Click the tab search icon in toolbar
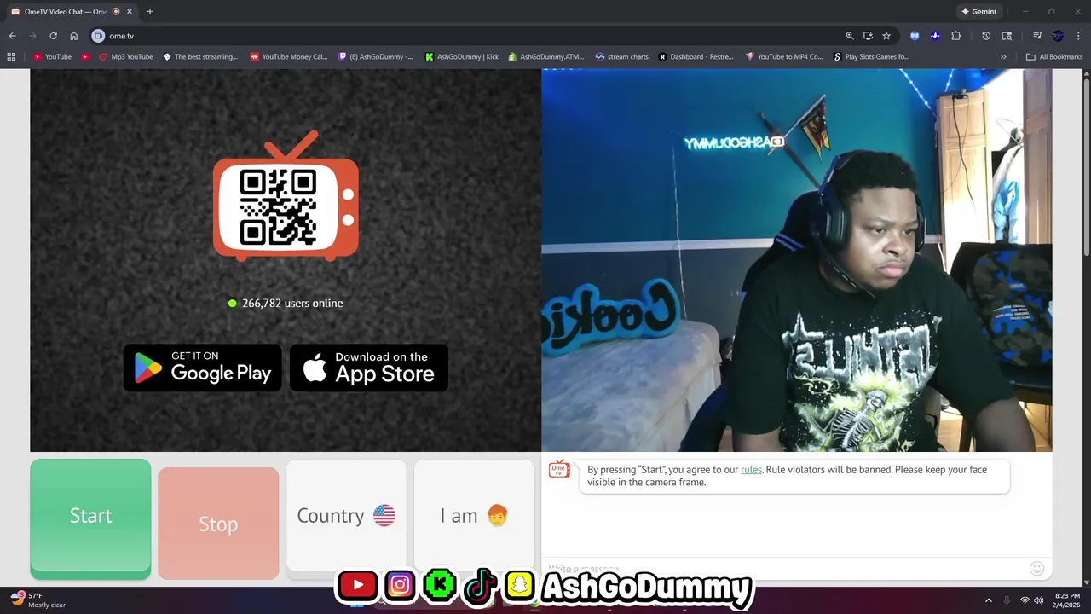Screen dimensions: 1091x614 pos(1007,36)
